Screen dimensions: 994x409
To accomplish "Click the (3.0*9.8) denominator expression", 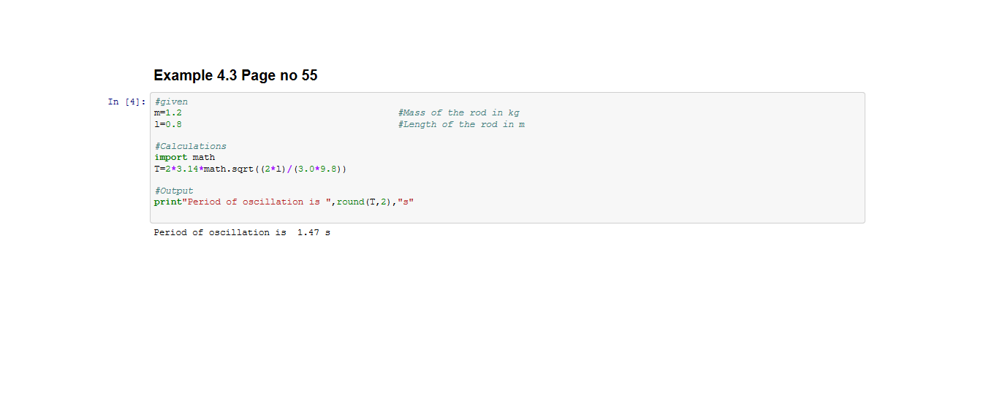I will (319, 169).
